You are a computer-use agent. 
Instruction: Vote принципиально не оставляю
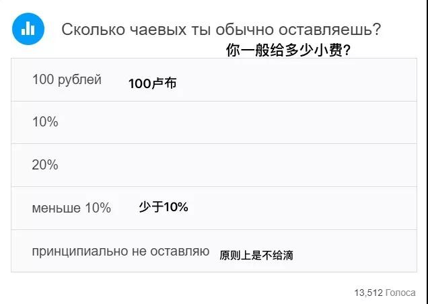click(x=214, y=251)
